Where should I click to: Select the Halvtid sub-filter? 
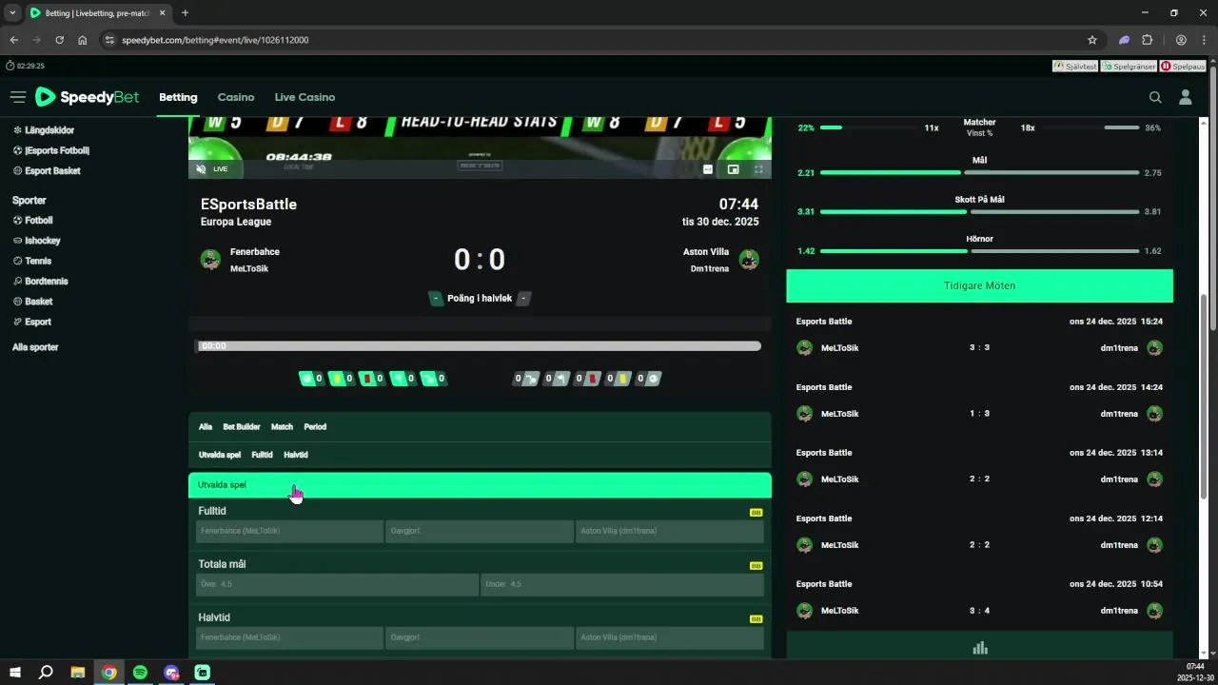click(296, 455)
